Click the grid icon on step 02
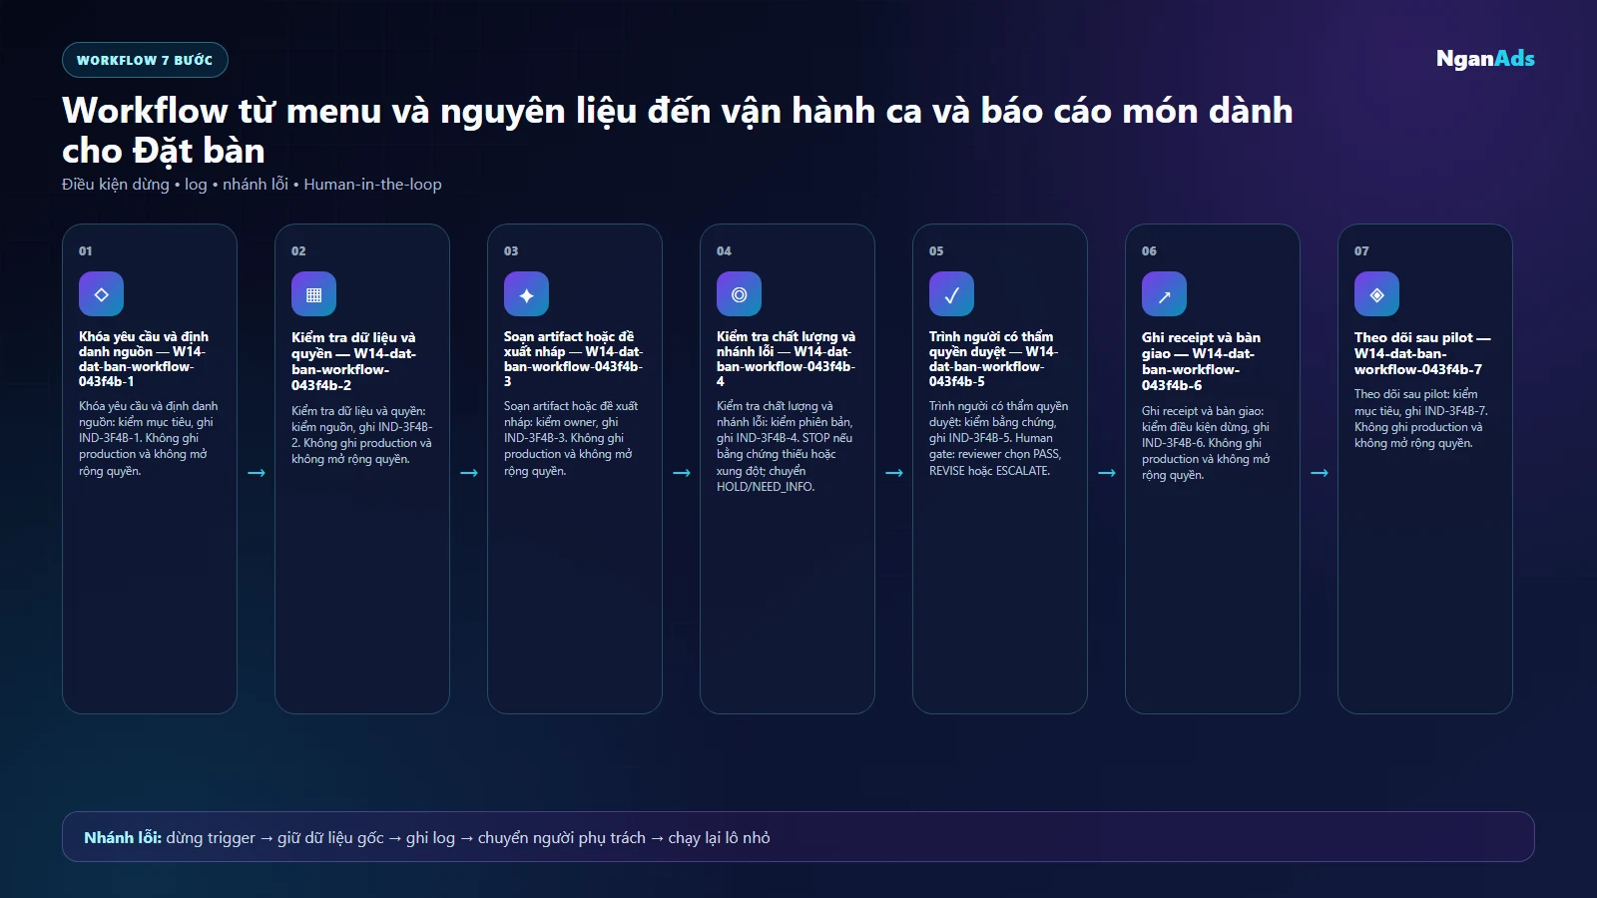Viewport: 1597px width, 898px height. (313, 294)
